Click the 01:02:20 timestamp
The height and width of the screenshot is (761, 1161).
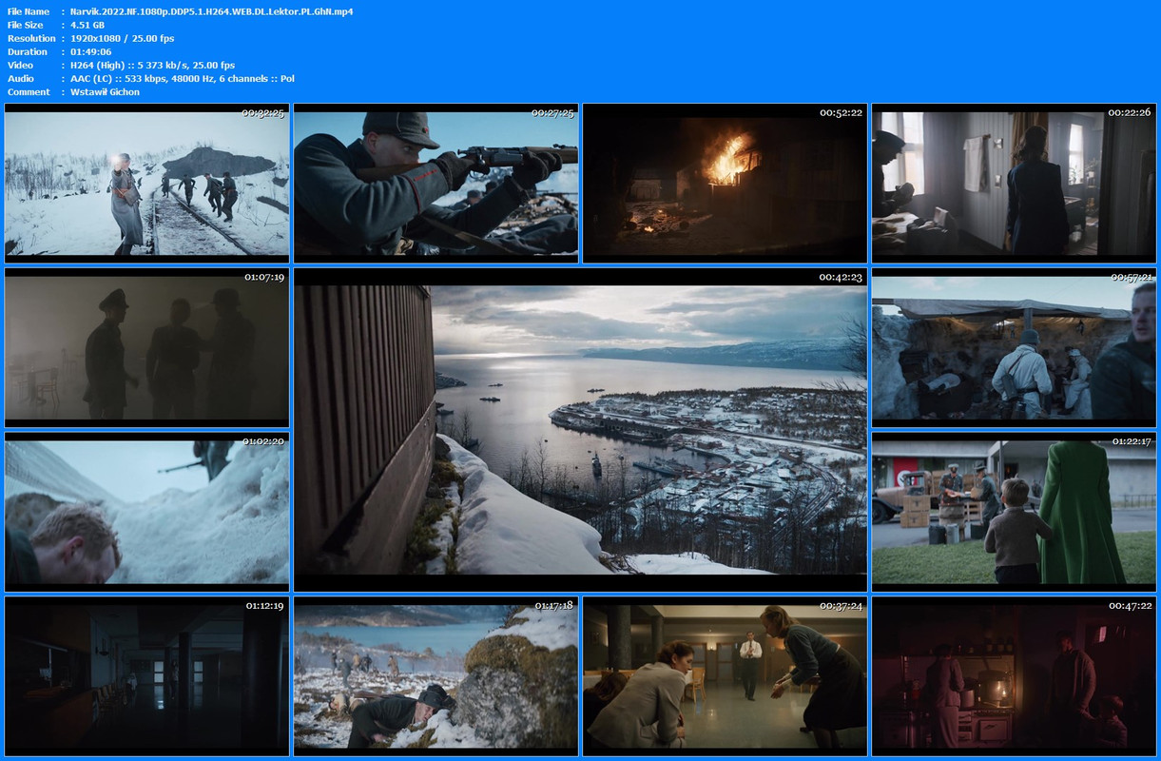(263, 441)
